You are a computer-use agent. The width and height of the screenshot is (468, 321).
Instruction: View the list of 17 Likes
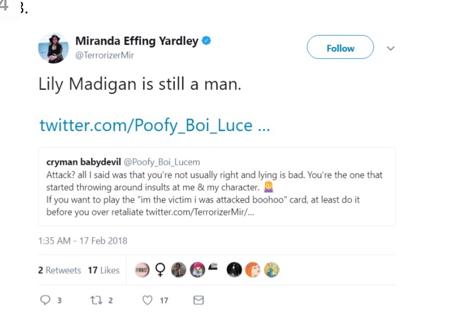click(104, 270)
